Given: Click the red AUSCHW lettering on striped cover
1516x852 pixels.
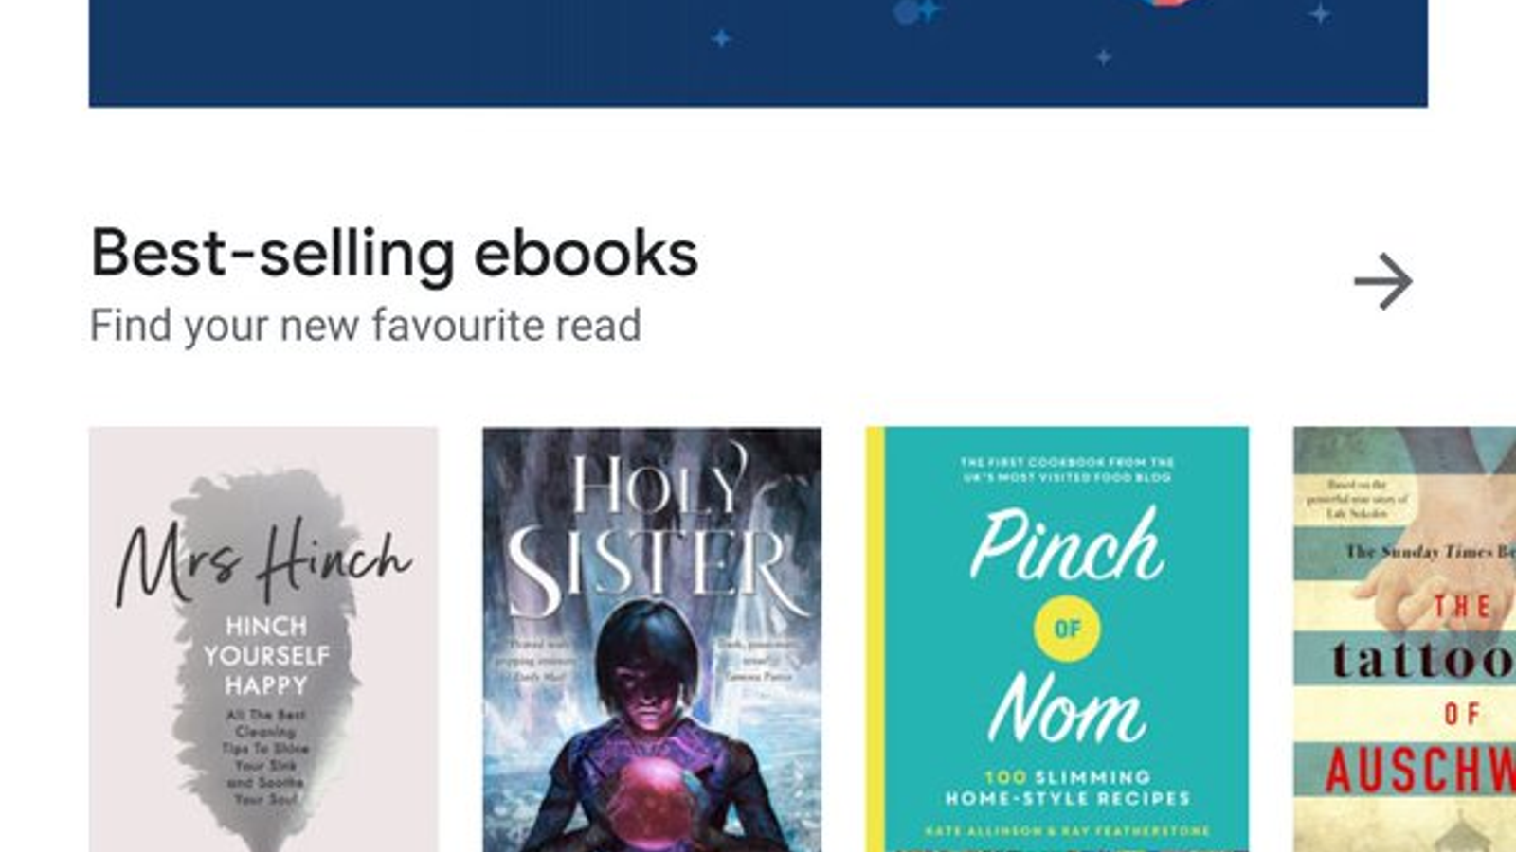Looking at the screenshot, I should click(x=1419, y=771).
